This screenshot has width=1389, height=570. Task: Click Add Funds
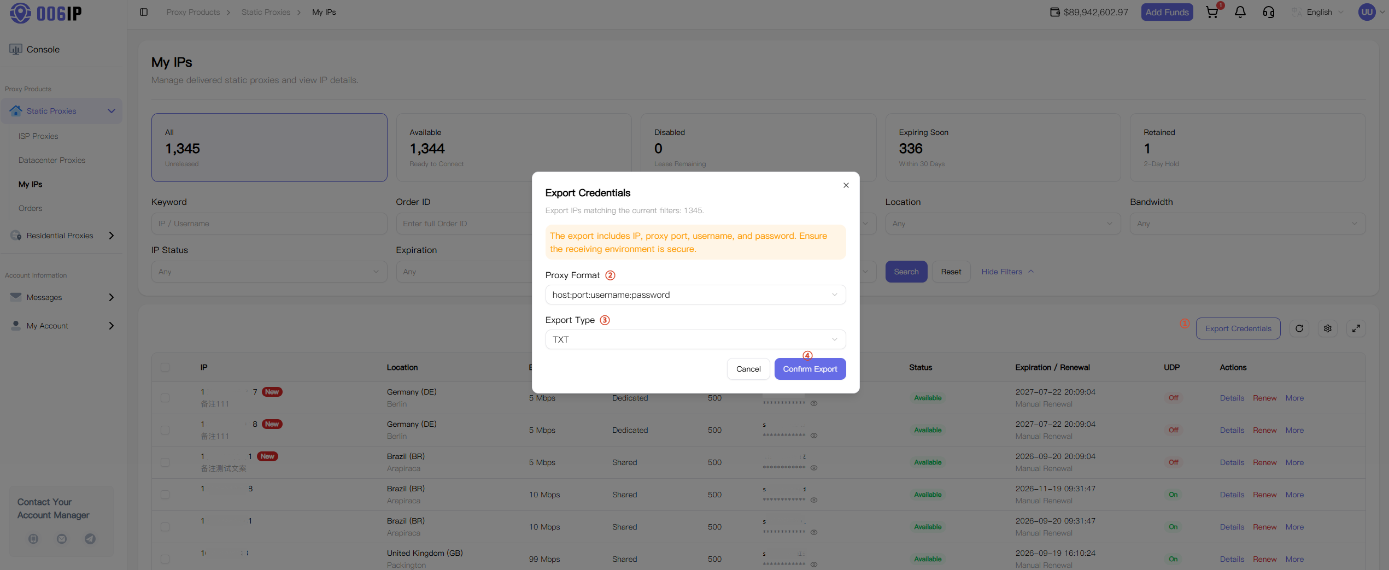pyautogui.click(x=1167, y=12)
